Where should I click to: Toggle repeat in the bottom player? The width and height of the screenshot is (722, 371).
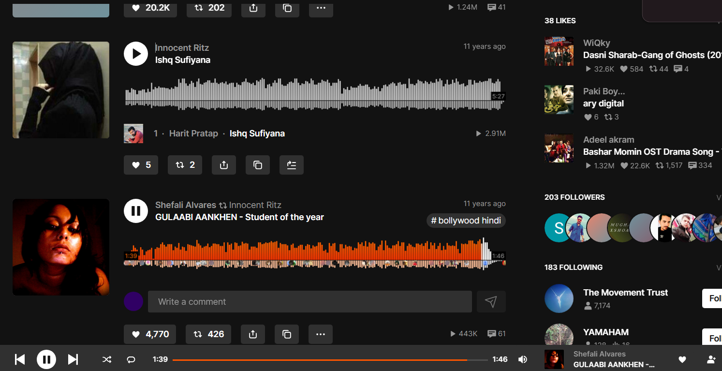131,359
